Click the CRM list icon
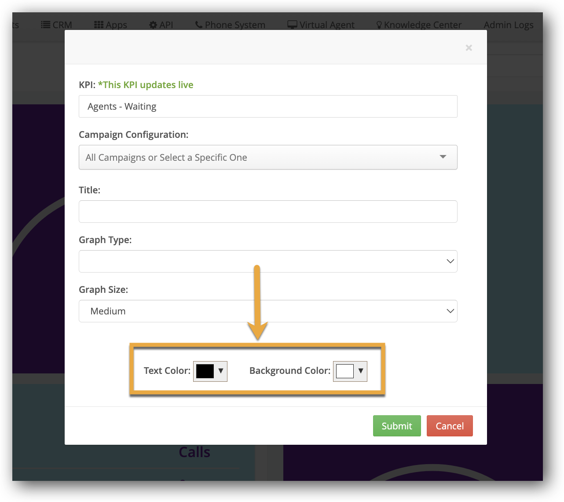The width and height of the screenshot is (564, 502). (x=45, y=25)
